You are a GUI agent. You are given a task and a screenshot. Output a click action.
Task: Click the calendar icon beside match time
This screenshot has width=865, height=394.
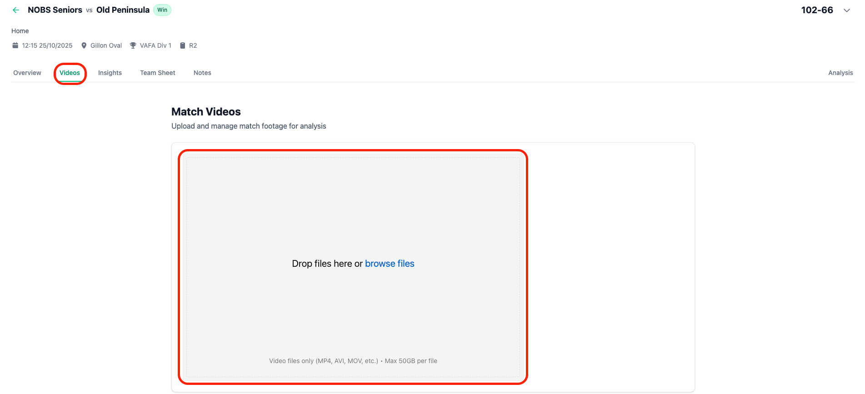[x=15, y=45]
